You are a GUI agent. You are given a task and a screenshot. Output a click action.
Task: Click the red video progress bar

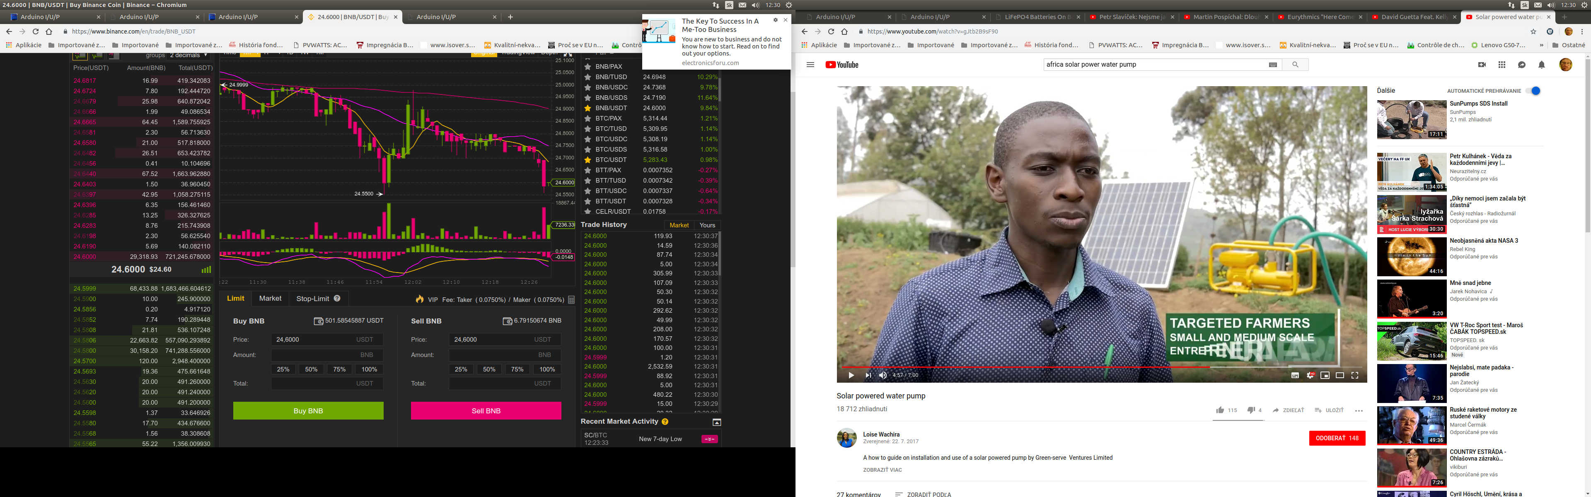1025,367
